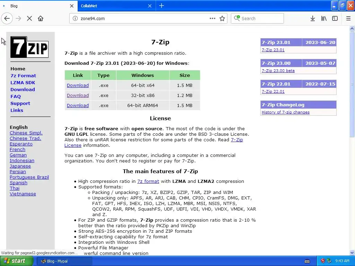Close the CollabNet tab
This screenshot has width=355, height=266.
tap(150, 6)
